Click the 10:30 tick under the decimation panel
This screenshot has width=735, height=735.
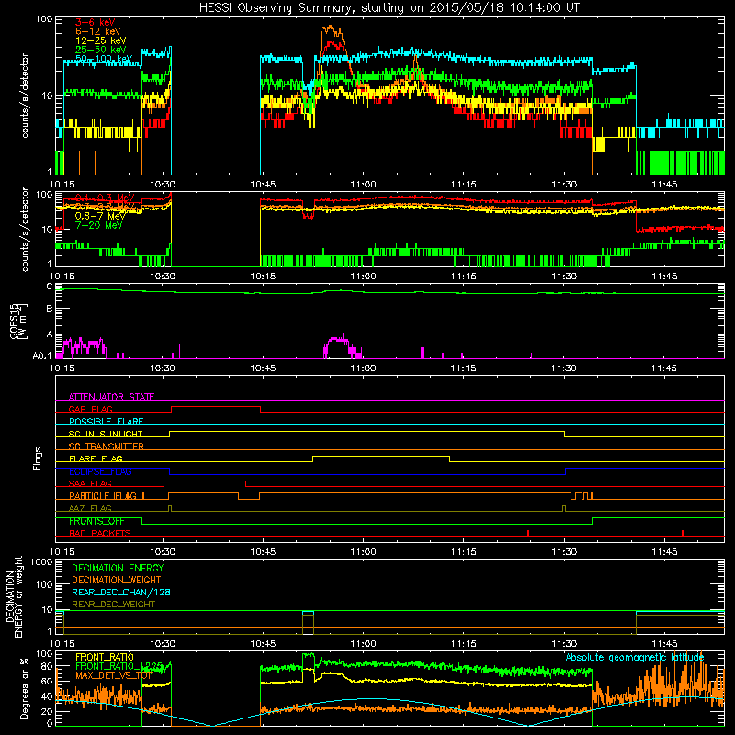pyautogui.click(x=163, y=644)
